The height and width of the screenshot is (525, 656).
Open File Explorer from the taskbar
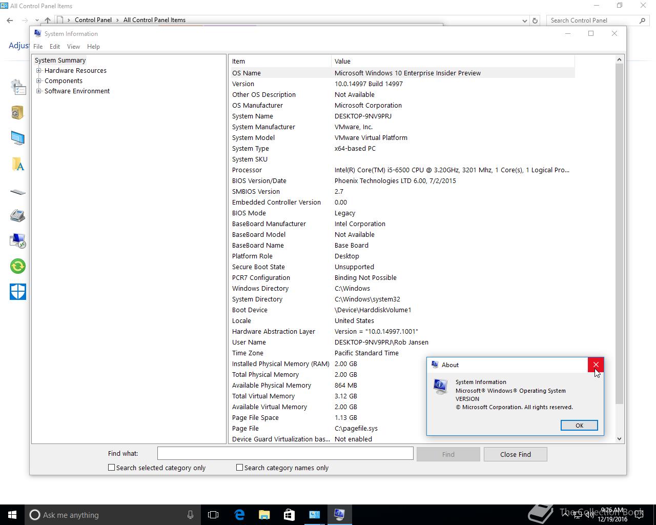tap(264, 515)
